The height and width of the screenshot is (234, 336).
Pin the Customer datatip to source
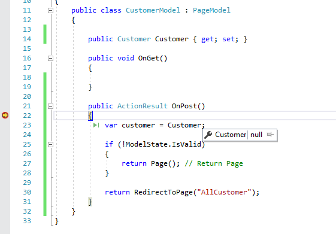pos(270,135)
